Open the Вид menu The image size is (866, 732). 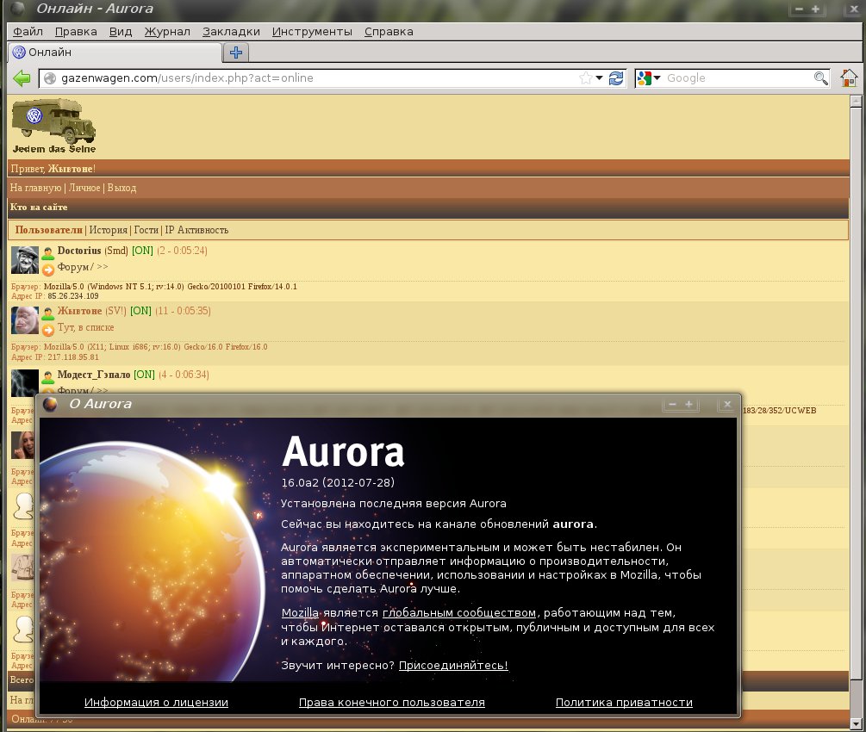tap(121, 32)
